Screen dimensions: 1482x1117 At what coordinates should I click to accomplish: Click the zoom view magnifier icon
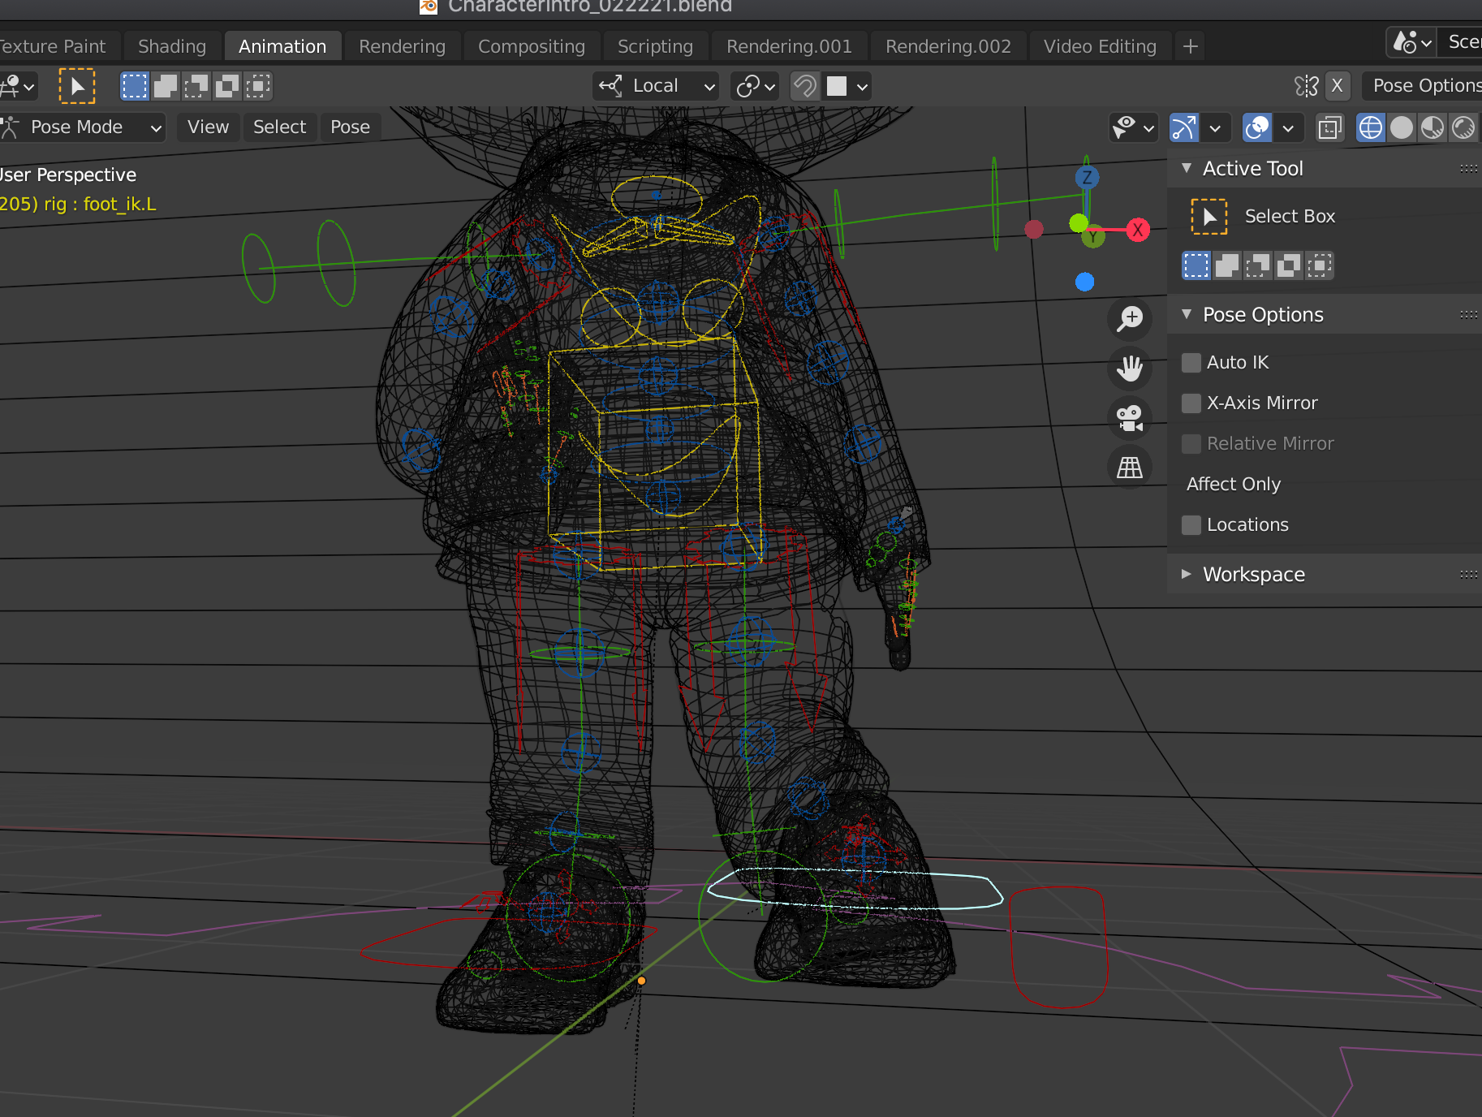1129,318
